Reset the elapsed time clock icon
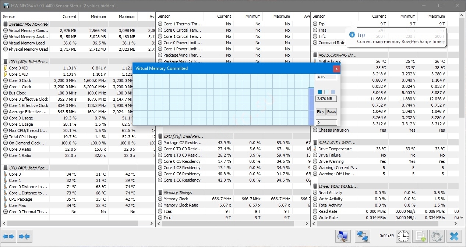Screen dimensions: 466x247 tap(403, 236)
